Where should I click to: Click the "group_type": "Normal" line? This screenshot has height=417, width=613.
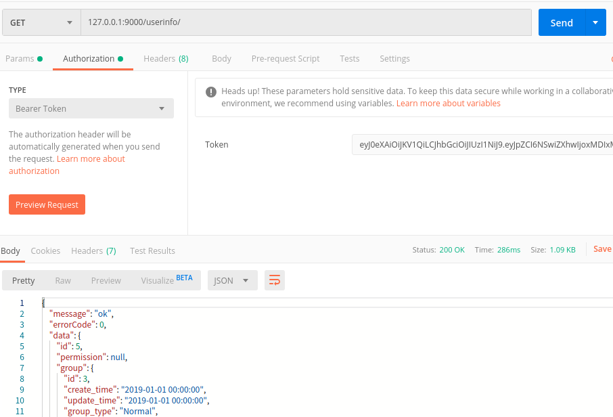(111, 411)
